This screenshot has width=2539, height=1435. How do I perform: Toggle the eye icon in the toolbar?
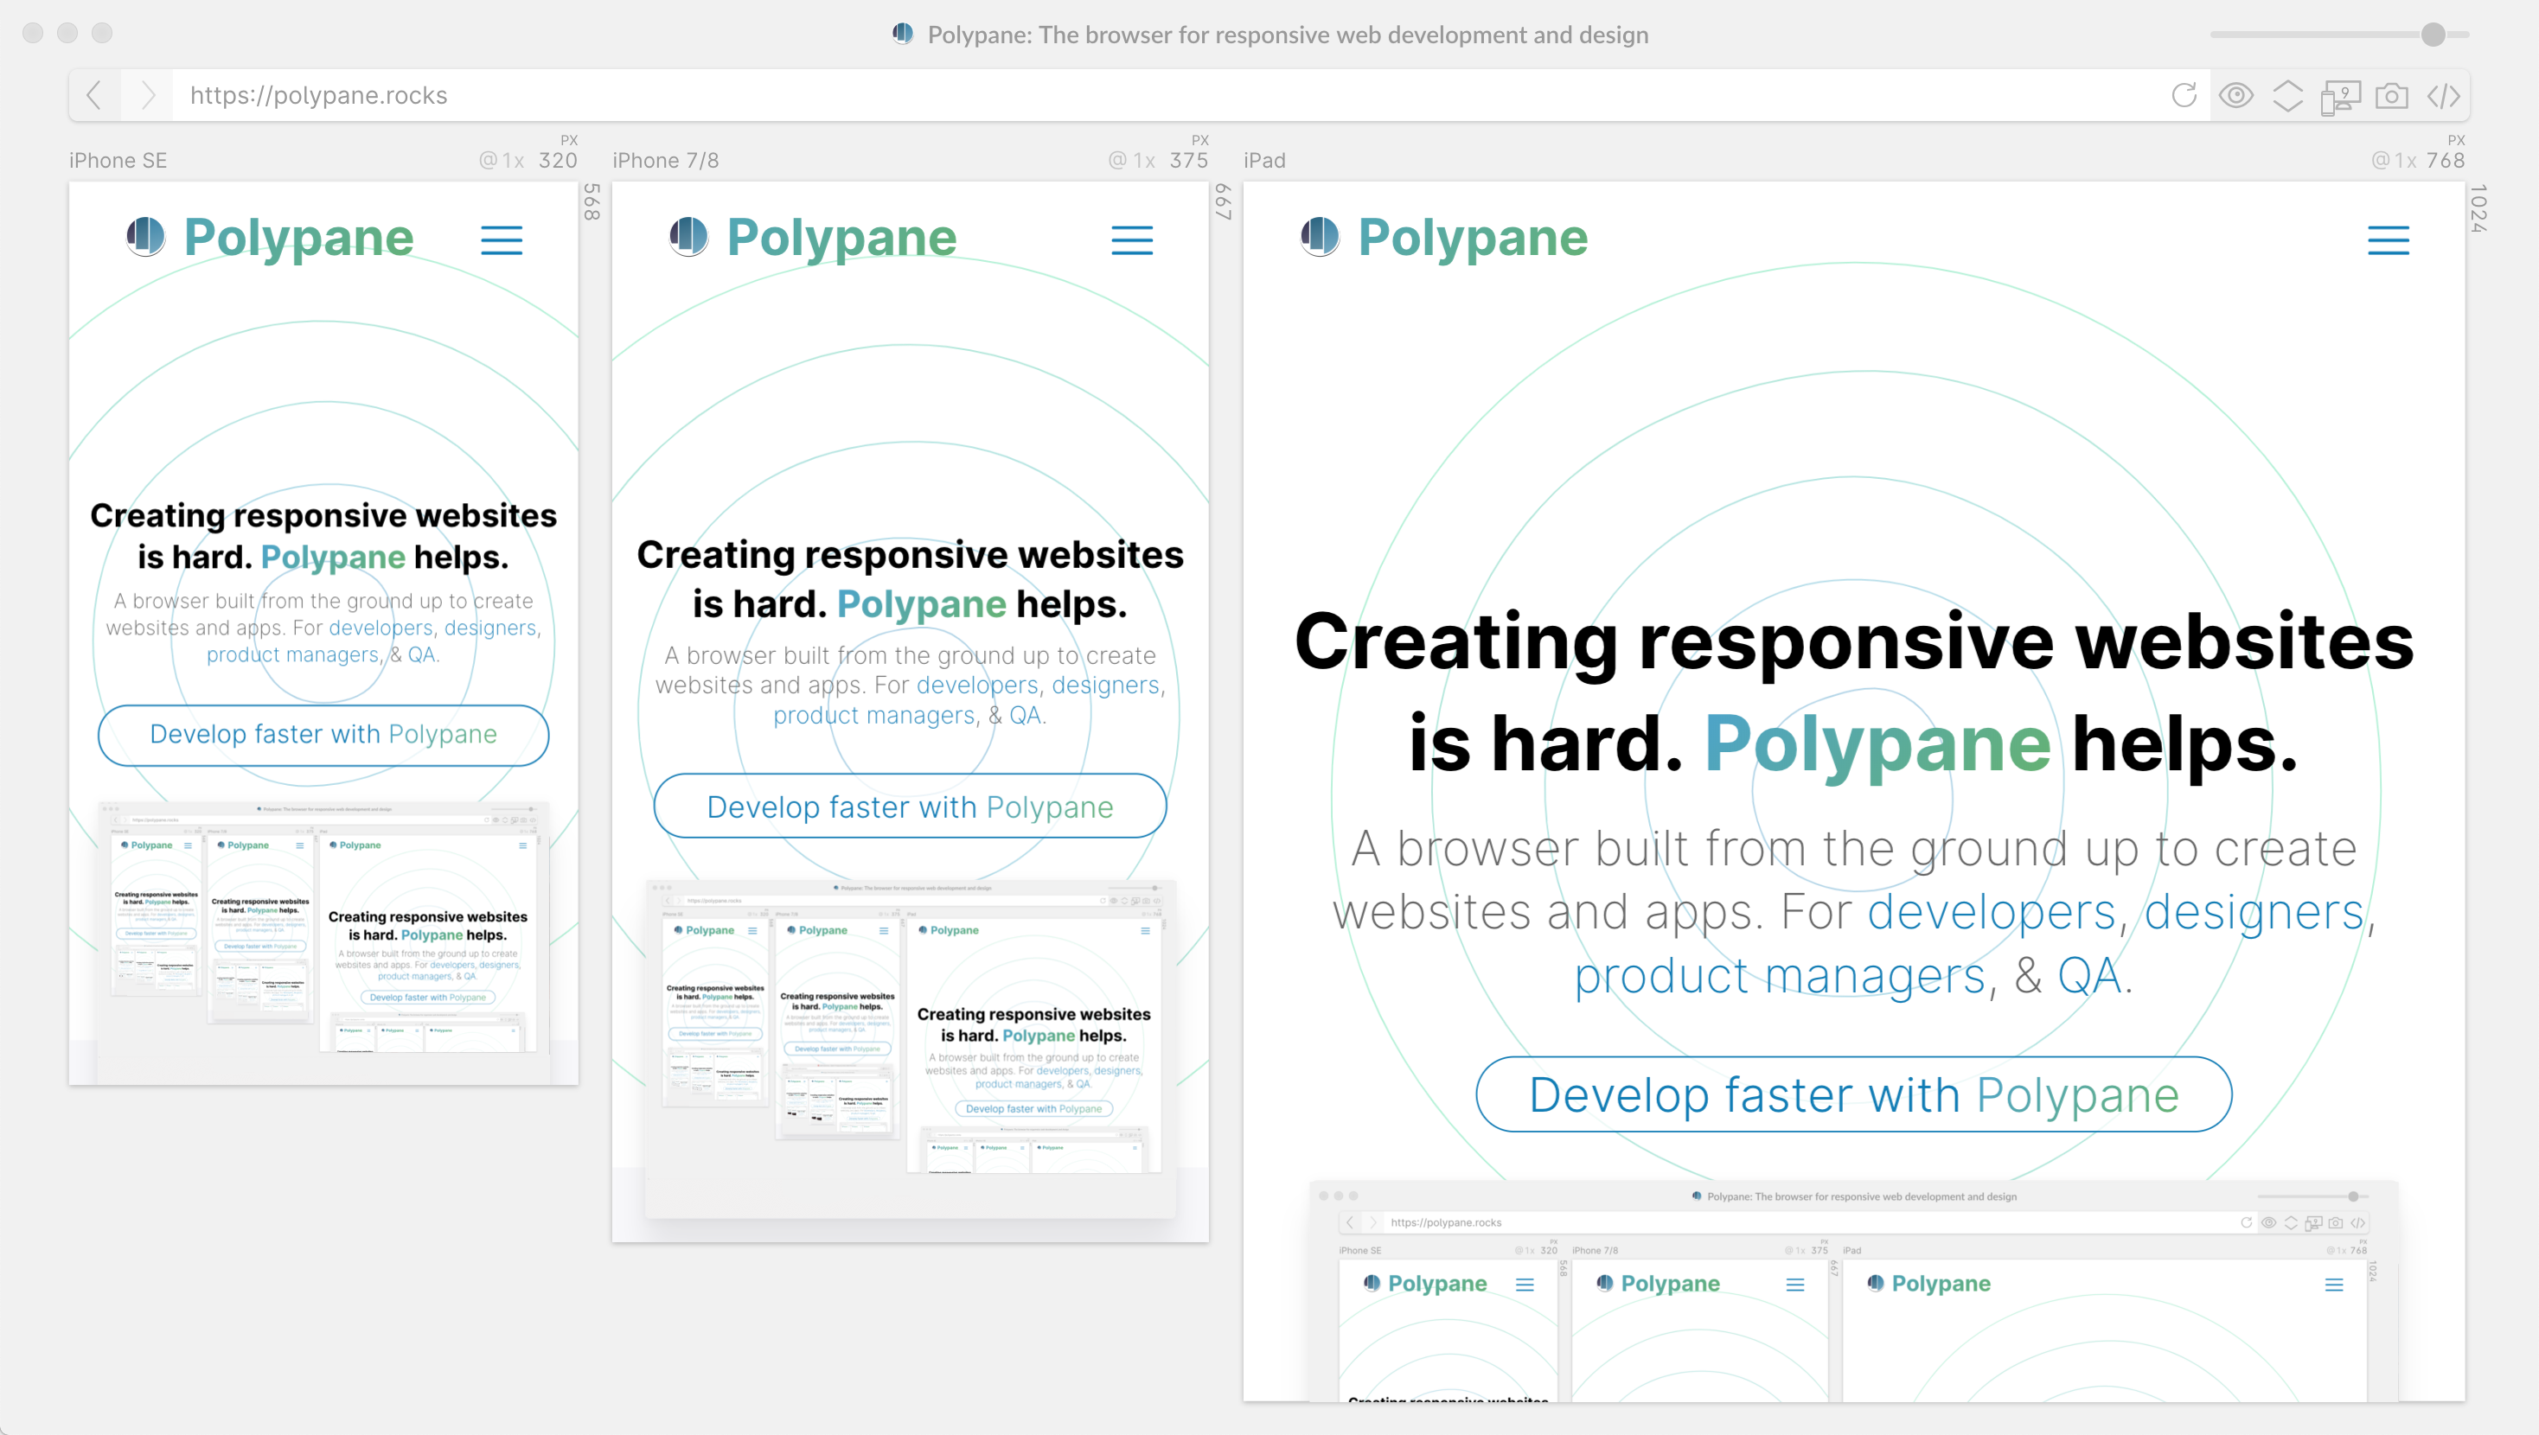click(x=2236, y=96)
